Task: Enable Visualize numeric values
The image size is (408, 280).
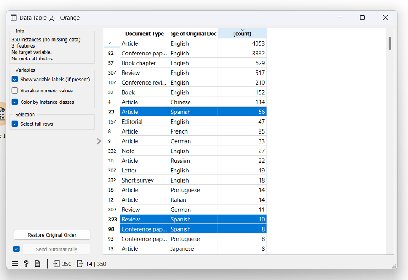Action: [x=15, y=91]
